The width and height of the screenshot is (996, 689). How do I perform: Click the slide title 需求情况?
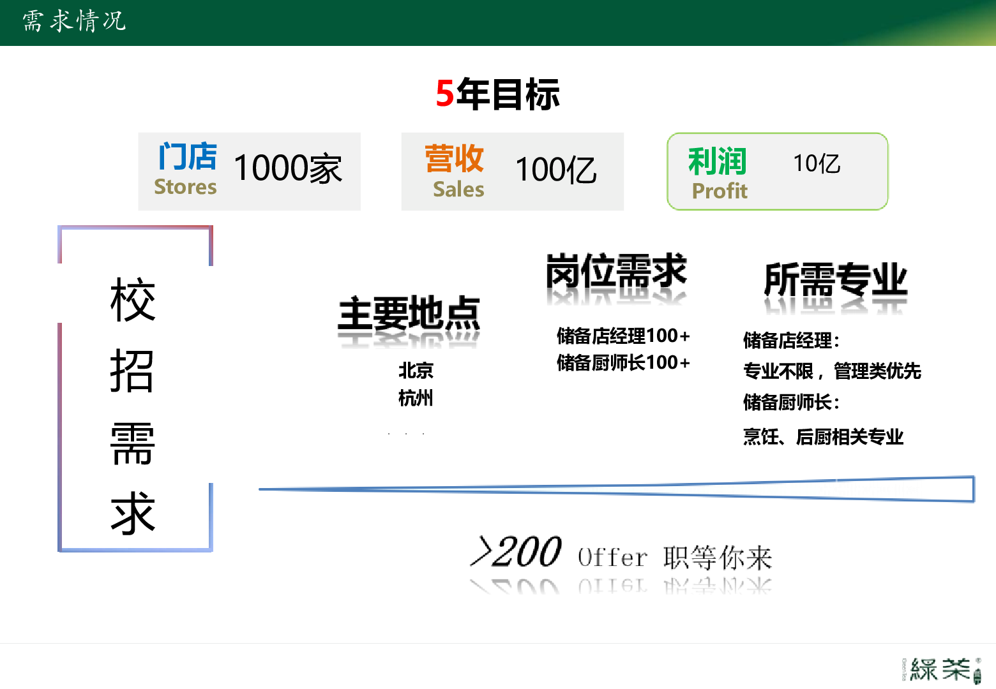[74, 21]
